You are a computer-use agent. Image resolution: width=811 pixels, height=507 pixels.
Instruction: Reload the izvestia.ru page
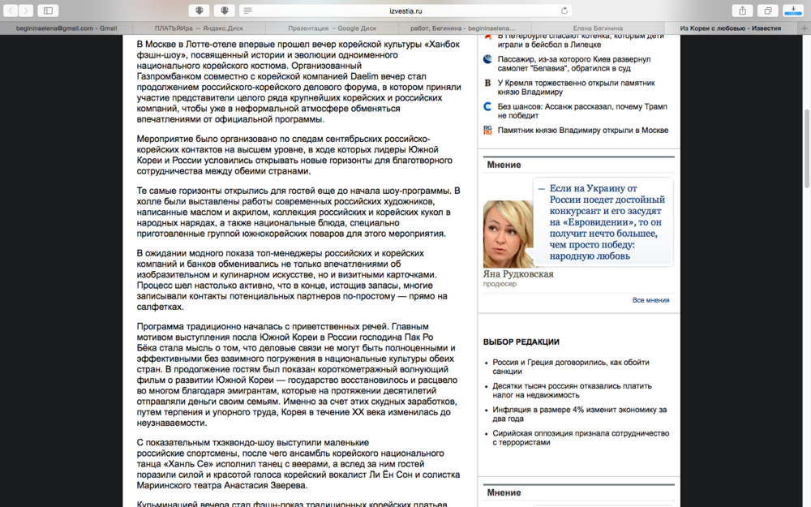[x=564, y=11]
